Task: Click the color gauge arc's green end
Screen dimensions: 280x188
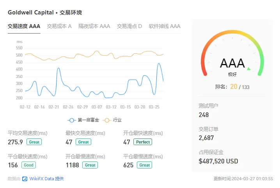Action: [260, 73]
